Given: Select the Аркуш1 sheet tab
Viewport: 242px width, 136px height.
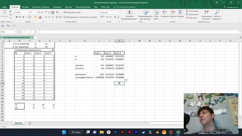Looking at the screenshot, I should click(x=19, y=123).
